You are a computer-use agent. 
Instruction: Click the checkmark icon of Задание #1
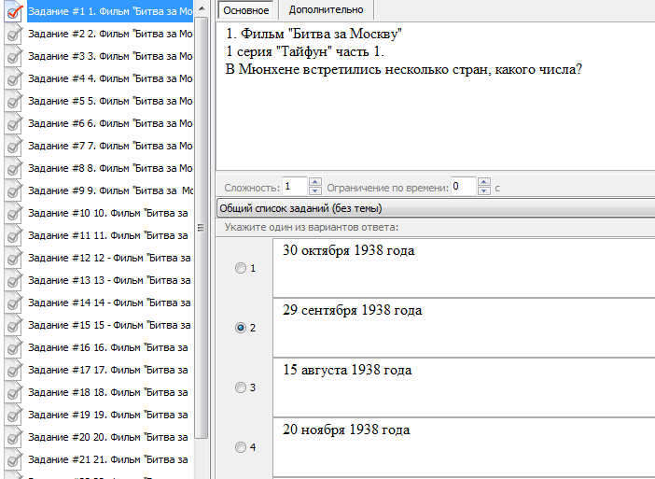[x=13, y=11]
